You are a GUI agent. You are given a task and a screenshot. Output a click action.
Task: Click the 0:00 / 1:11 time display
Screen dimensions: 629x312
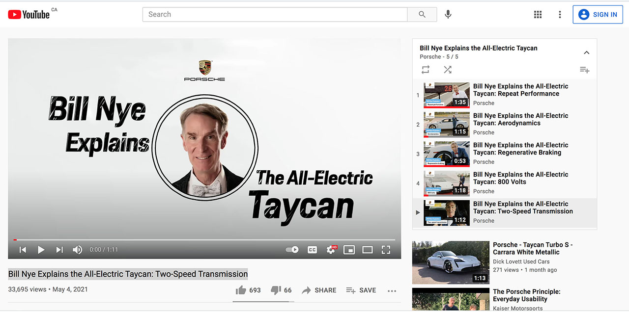click(104, 250)
